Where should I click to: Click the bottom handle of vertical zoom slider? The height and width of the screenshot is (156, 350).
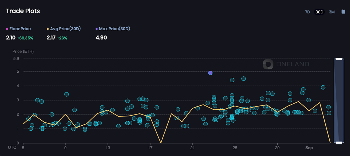[x=339, y=143]
